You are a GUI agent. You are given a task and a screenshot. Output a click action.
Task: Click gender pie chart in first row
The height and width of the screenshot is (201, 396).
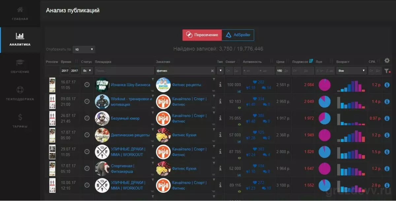pos(324,85)
